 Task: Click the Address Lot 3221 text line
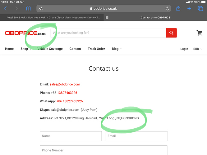point(89,118)
